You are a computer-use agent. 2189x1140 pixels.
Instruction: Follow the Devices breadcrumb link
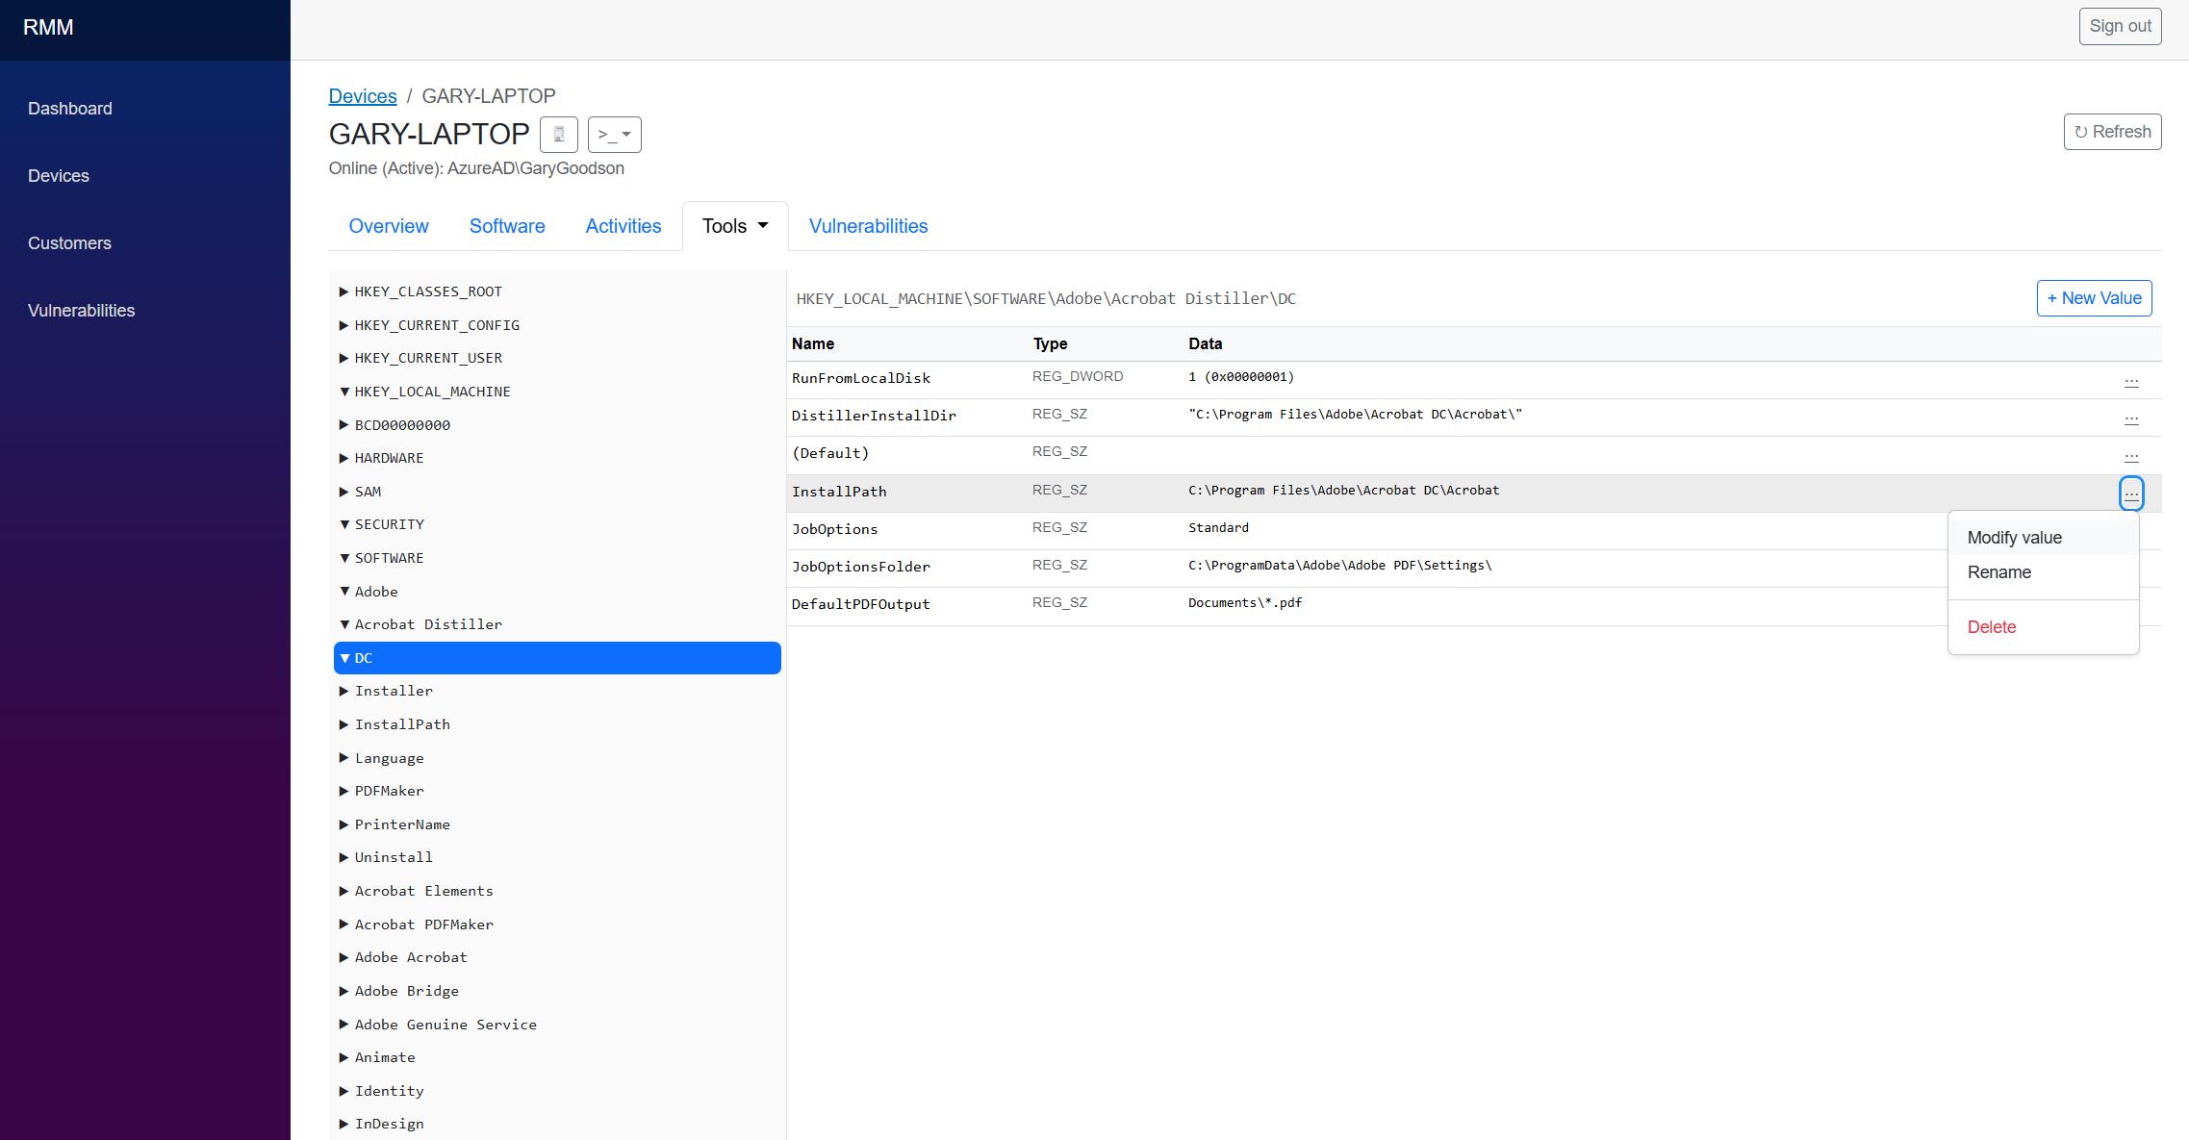point(363,96)
